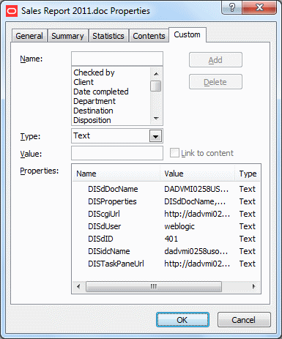The image size is (282, 339).
Task: Enable the Link to content checkbox
Action: click(x=174, y=153)
